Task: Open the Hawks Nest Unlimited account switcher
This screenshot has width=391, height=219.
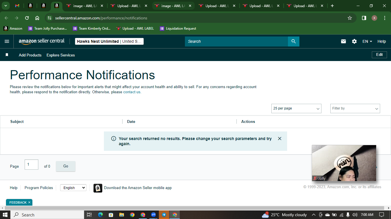Action: (x=109, y=41)
